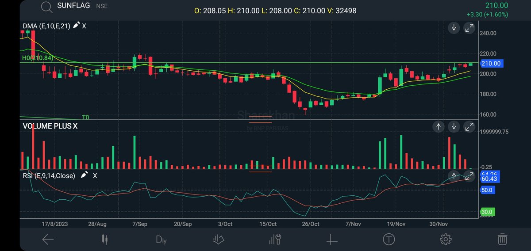Maximize the price chart panel
The width and height of the screenshot is (531, 251).
pyautogui.click(x=469, y=28)
